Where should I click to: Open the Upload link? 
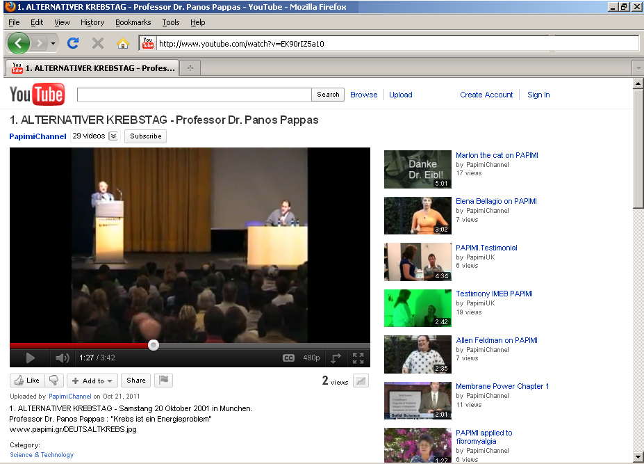coord(400,95)
